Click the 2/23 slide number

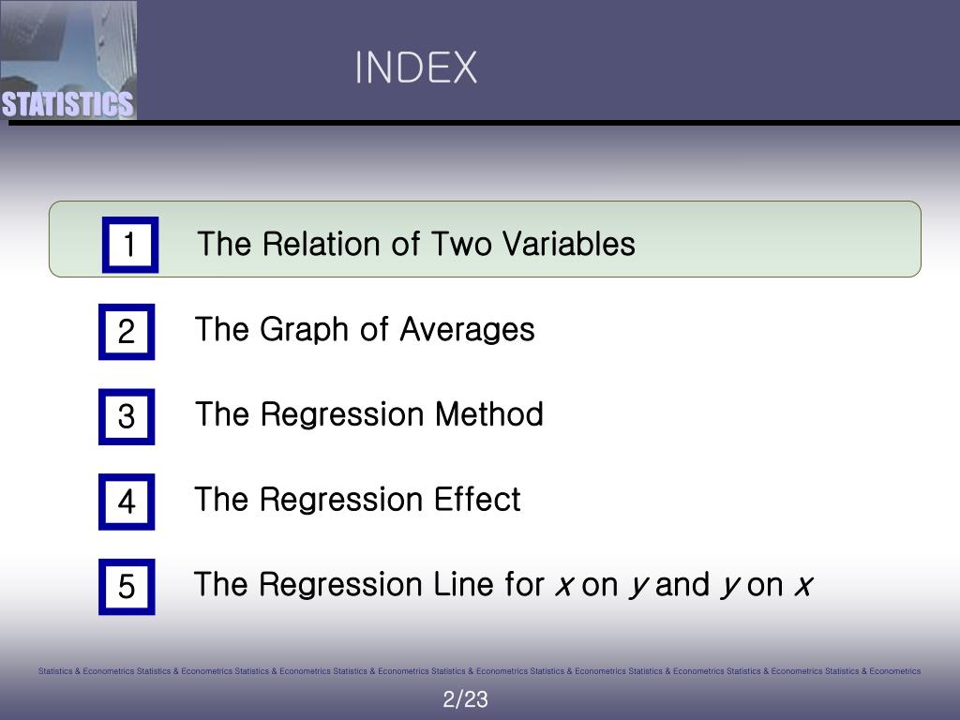pos(465,699)
